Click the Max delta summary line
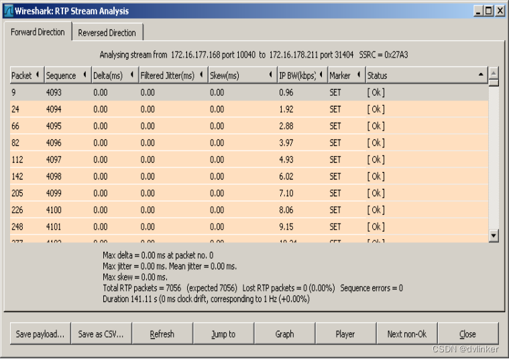 [x=158, y=256]
